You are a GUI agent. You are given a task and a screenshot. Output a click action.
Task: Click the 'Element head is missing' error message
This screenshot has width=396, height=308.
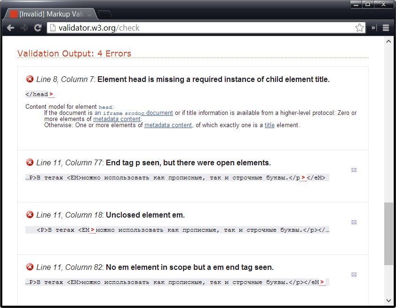pyautogui.click(x=214, y=79)
